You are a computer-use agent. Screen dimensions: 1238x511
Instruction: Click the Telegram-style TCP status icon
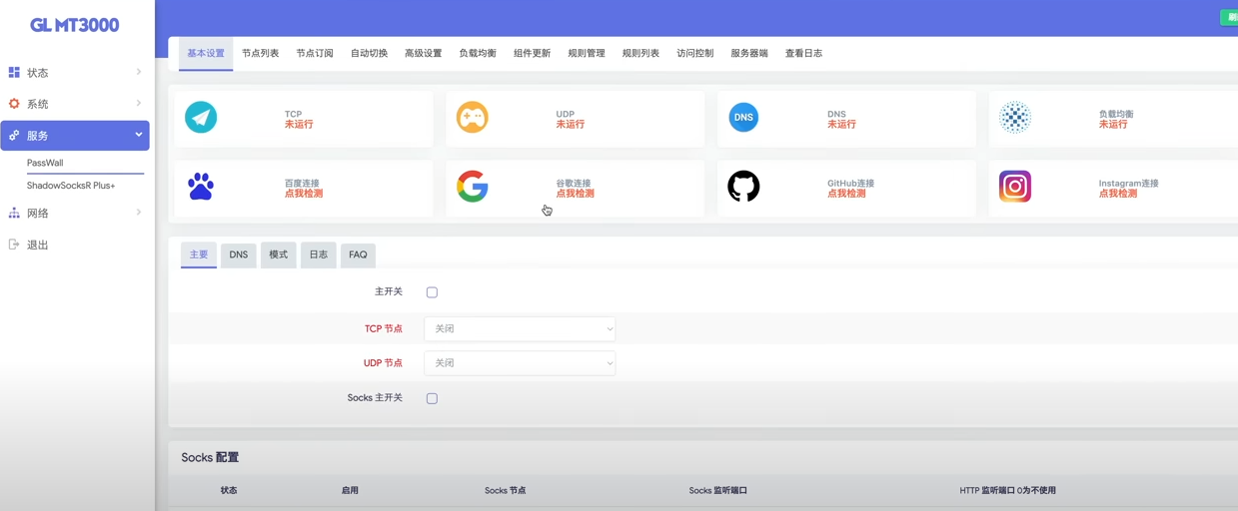pos(201,118)
